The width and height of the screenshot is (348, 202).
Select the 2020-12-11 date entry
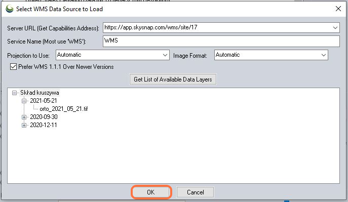coord(44,125)
